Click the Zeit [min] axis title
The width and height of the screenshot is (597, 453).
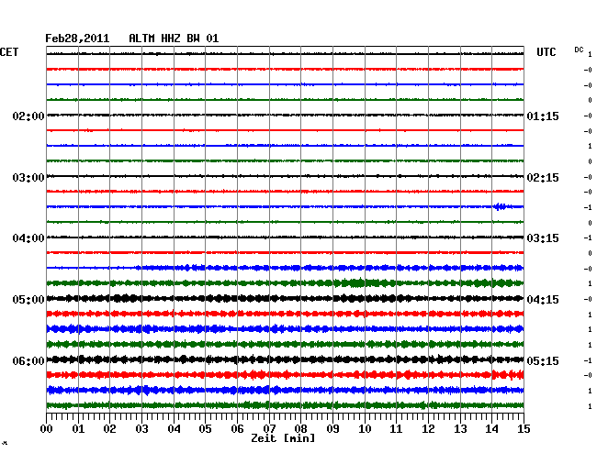pyautogui.click(x=283, y=438)
